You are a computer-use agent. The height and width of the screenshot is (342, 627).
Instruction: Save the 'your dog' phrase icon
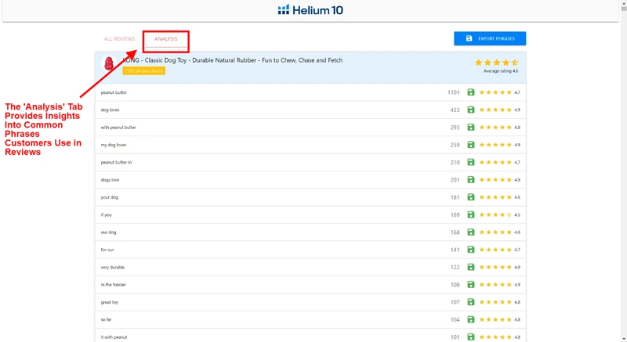click(x=471, y=197)
